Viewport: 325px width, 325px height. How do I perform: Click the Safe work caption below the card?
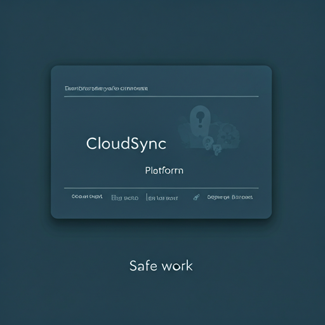[x=161, y=266]
